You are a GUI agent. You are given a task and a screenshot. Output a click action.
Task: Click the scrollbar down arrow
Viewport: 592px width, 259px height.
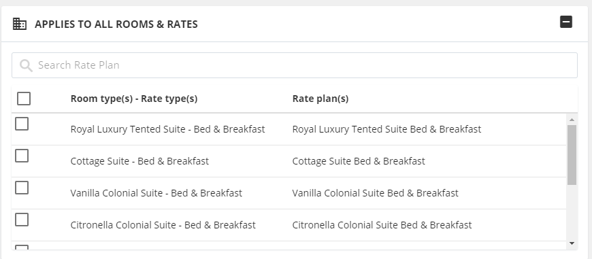[572, 243]
